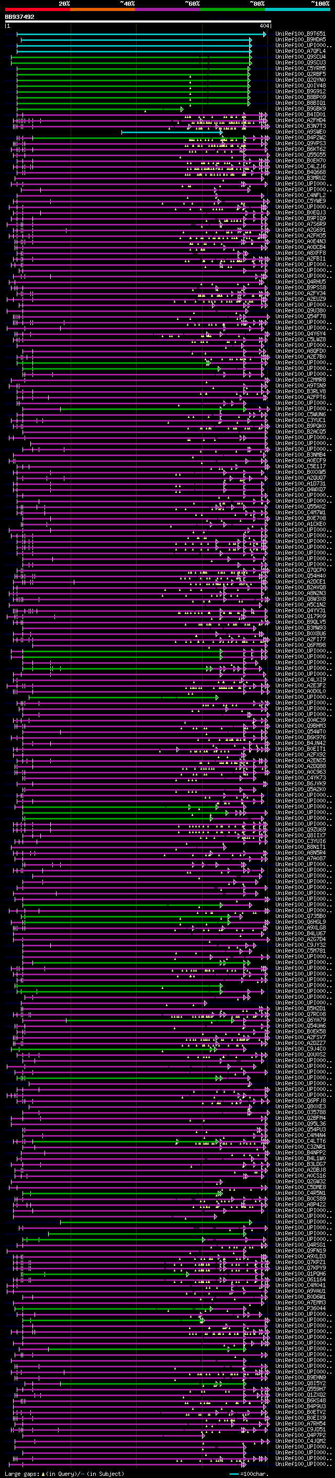Viewport: 335px width, 1478px height.
Task: Click the green alignment bar for B9GBK9
Action: [x=99, y=109]
